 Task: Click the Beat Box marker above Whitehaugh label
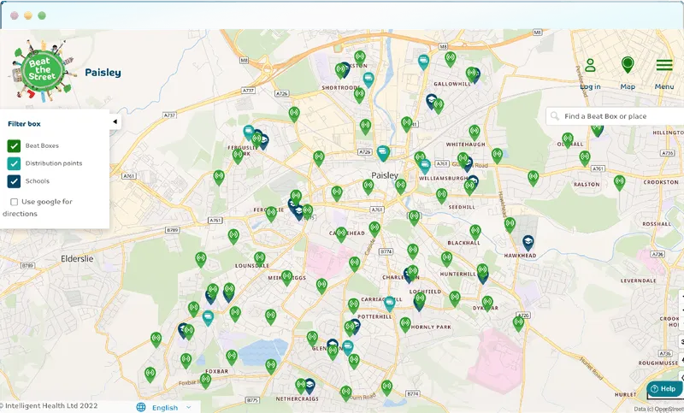pos(475,132)
